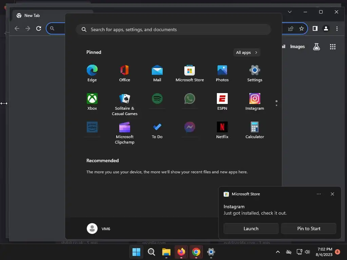Click the Windows Start button on taskbar

[x=136, y=252]
